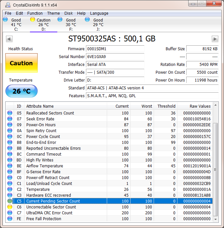
Task: Click the Drive Letter field D:
Action: (115, 80)
